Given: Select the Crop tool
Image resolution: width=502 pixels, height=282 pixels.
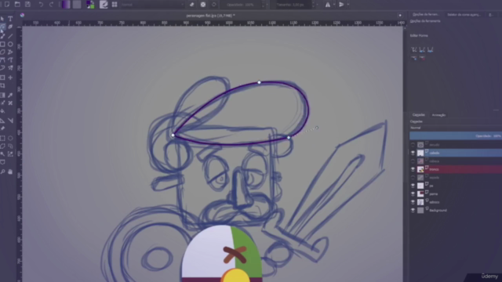Looking at the screenshot, I should (x=2, y=85).
